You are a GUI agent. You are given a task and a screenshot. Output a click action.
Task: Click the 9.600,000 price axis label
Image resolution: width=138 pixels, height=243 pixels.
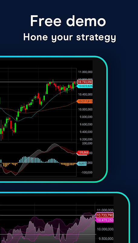point(86,125)
